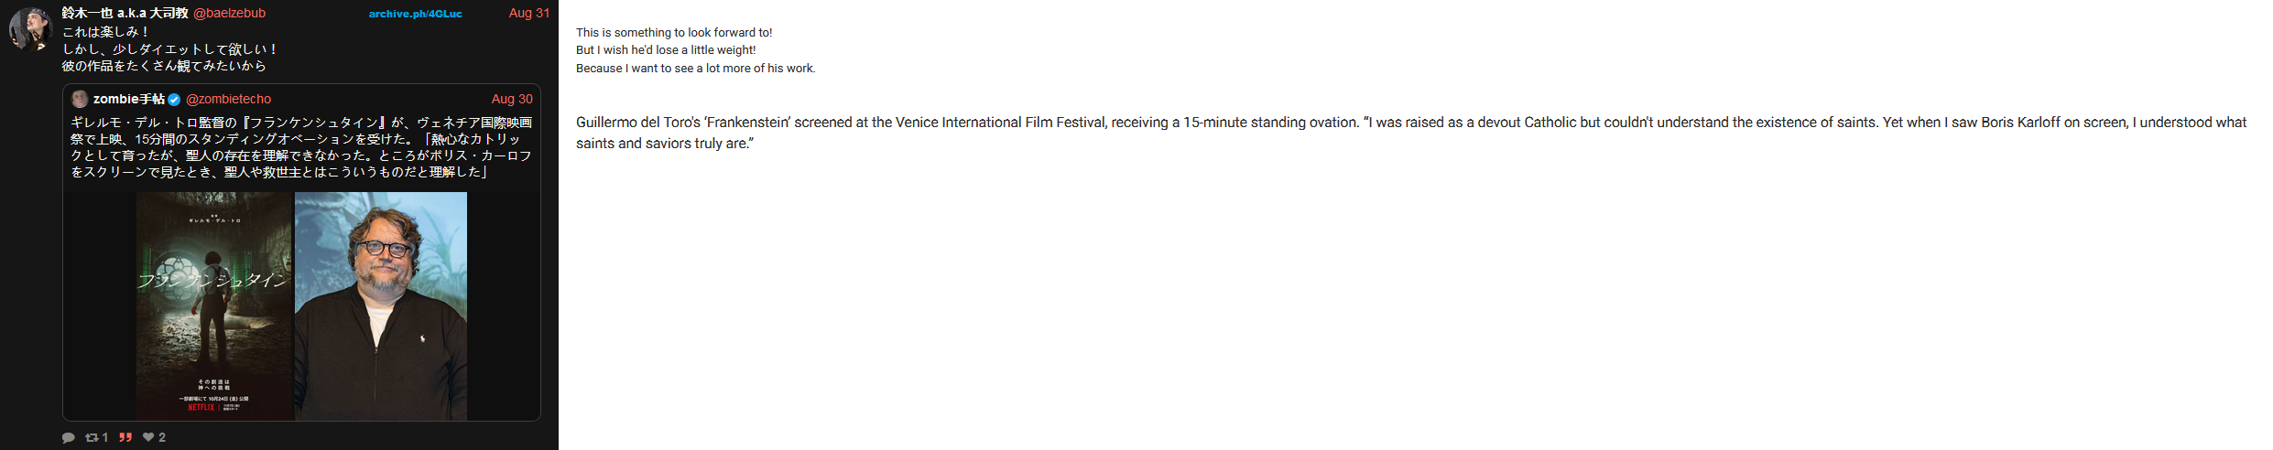The image size is (2273, 450).
Task: Click the main tweet's Japanese text
Action: click(169, 48)
